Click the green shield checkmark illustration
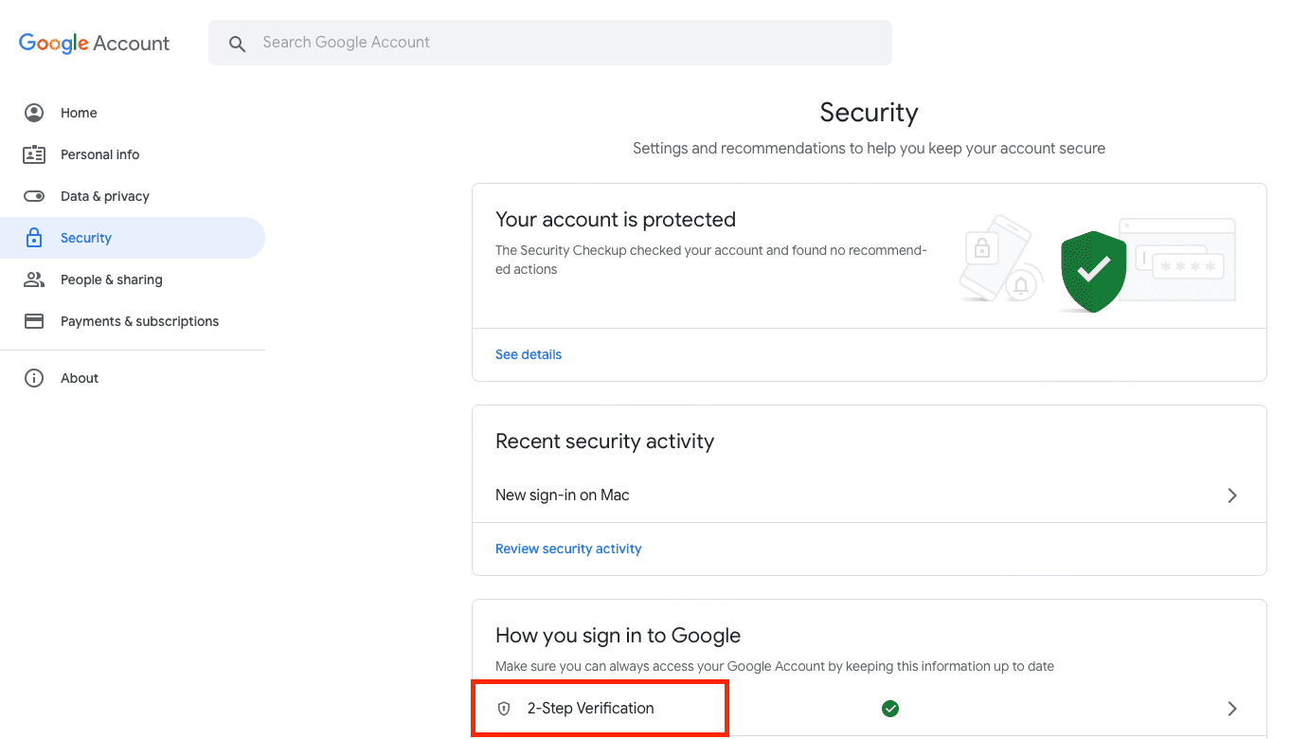Viewport: 1309px width, 739px height. click(x=1093, y=271)
